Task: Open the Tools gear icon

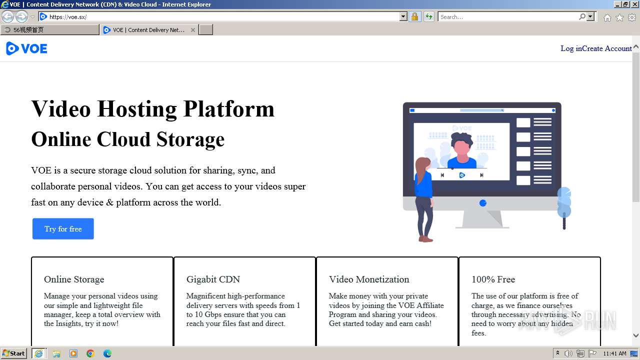Action: click(x=632, y=17)
